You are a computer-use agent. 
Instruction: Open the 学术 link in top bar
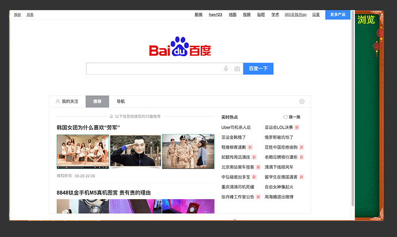(x=275, y=15)
